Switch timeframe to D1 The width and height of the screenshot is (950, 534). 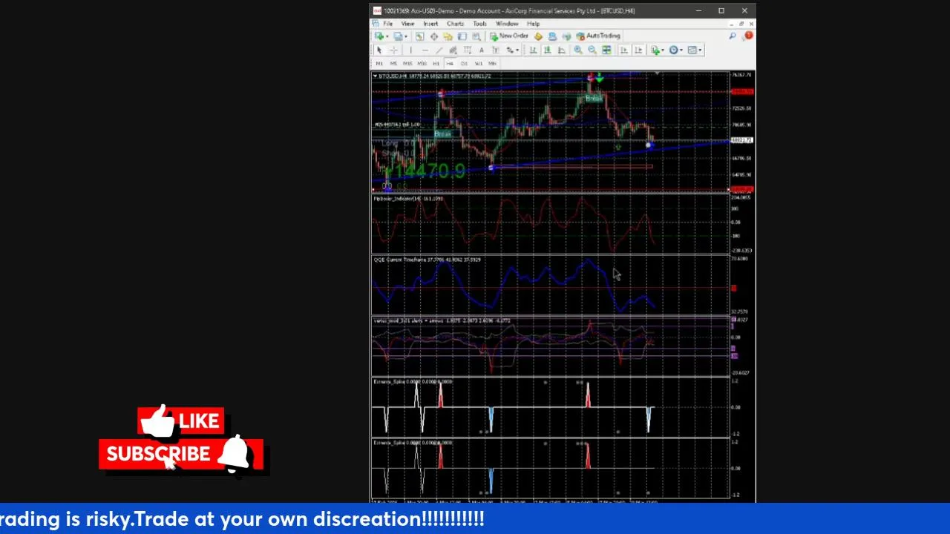(x=464, y=64)
